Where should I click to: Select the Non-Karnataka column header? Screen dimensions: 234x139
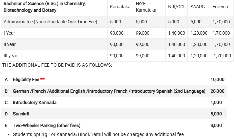click(x=146, y=7)
